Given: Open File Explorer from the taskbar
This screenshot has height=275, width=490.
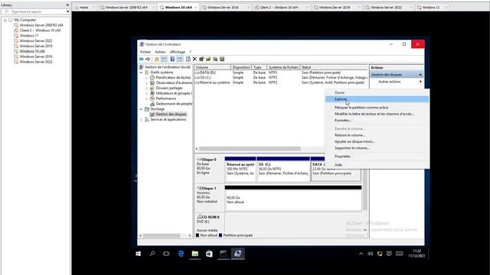Looking at the screenshot, I should pos(195,254).
